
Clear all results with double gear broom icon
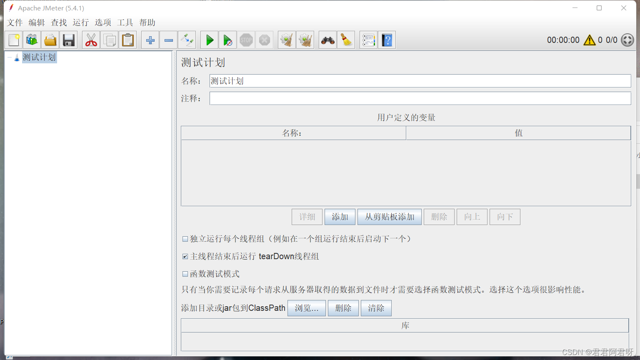pos(305,40)
